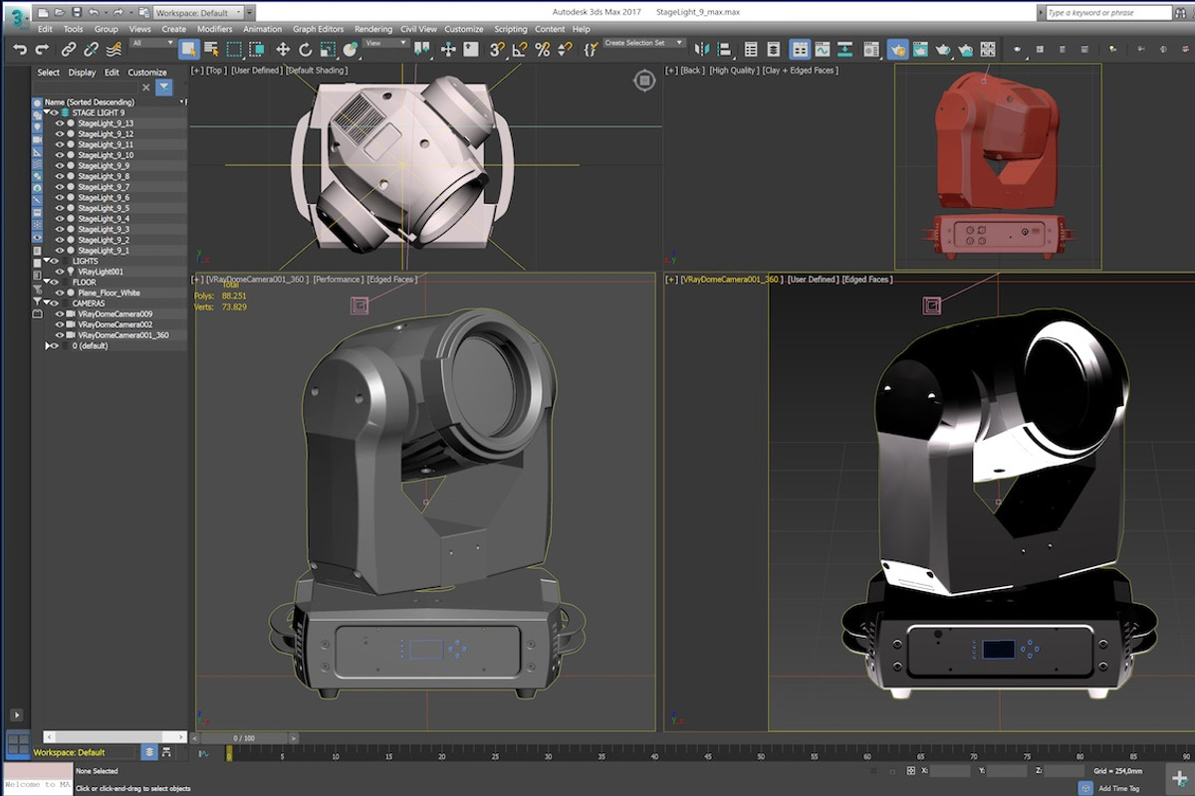Screen dimensions: 1195x796
Task: Open Select by Name dialog icon
Action: pyautogui.click(x=211, y=49)
